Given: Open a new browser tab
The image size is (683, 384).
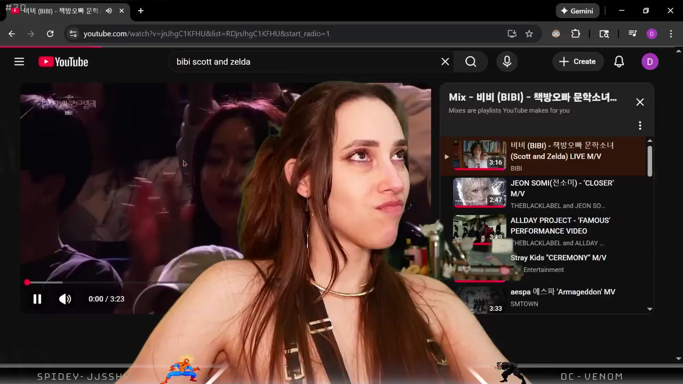Looking at the screenshot, I should pos(141,11).
